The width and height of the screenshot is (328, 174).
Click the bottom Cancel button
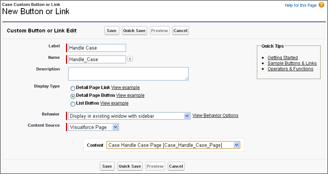tap(176, 166)
